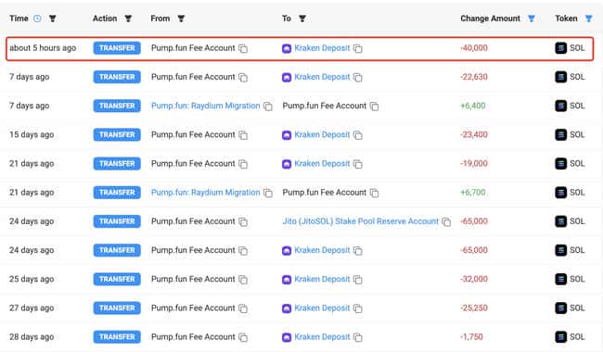Select the 'Action' column header label
Image resolution: width=603 pixels, height=352 pixels.
coord(105,19)
